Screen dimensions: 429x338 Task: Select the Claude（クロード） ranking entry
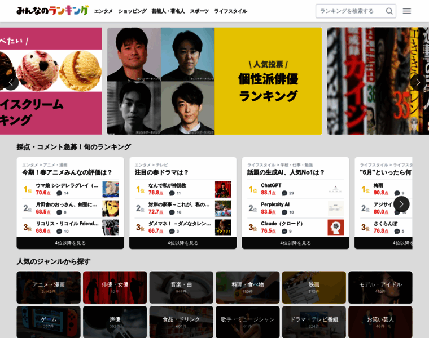click(295, 228)
